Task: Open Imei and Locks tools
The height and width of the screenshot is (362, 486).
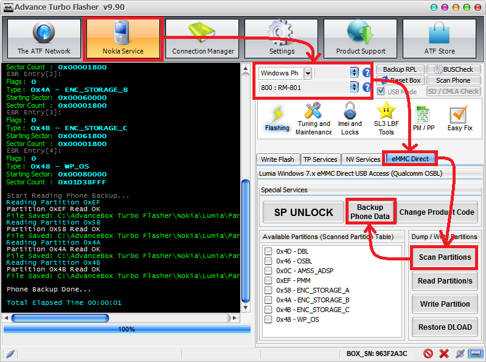Action: [x=350, y=119]
